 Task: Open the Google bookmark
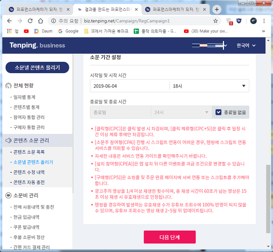point(68,31)
